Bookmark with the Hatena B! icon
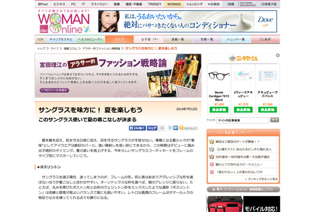The height and width of the screenshot is (212, 318). 175,128
